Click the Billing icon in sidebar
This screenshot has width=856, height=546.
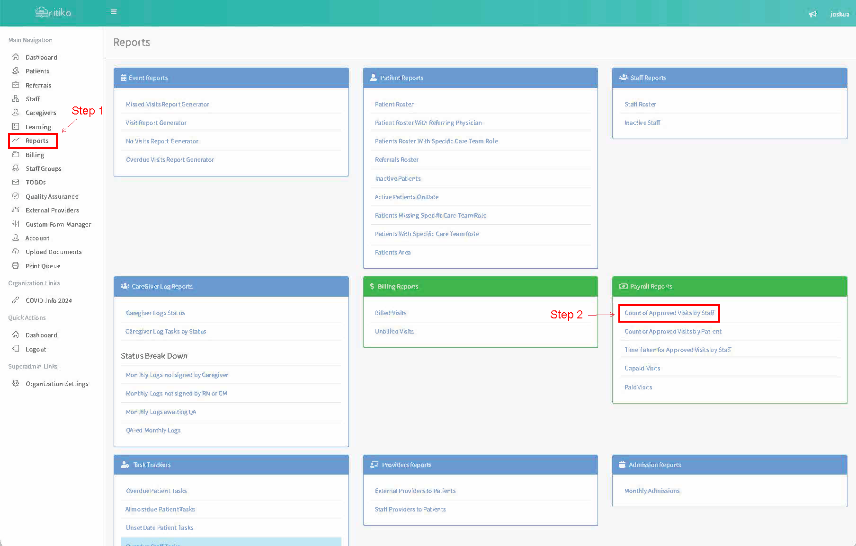tap(16, 155)
